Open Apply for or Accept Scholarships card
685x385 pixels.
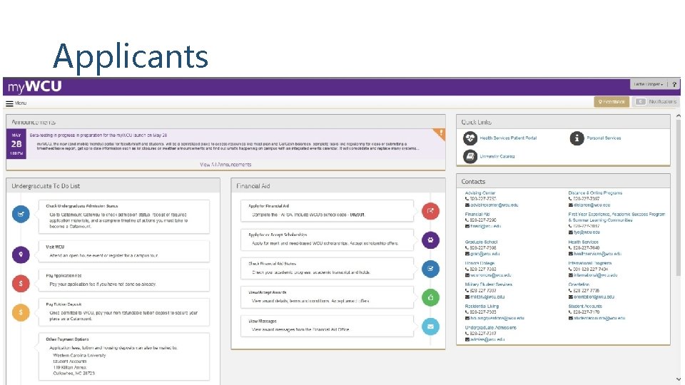point(328,240)
